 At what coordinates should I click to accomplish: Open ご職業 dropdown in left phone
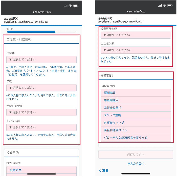click(41, 59)
